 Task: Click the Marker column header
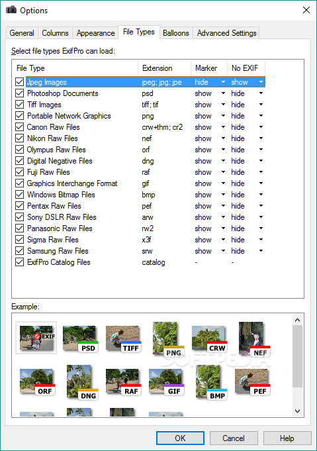coord(209,68)
